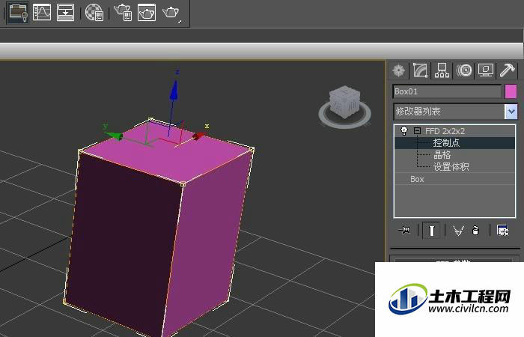The height and width of the screenshot is (337, 524).
Task: Switch to the Motion command panel tab
Action: [x=464, y=70]
